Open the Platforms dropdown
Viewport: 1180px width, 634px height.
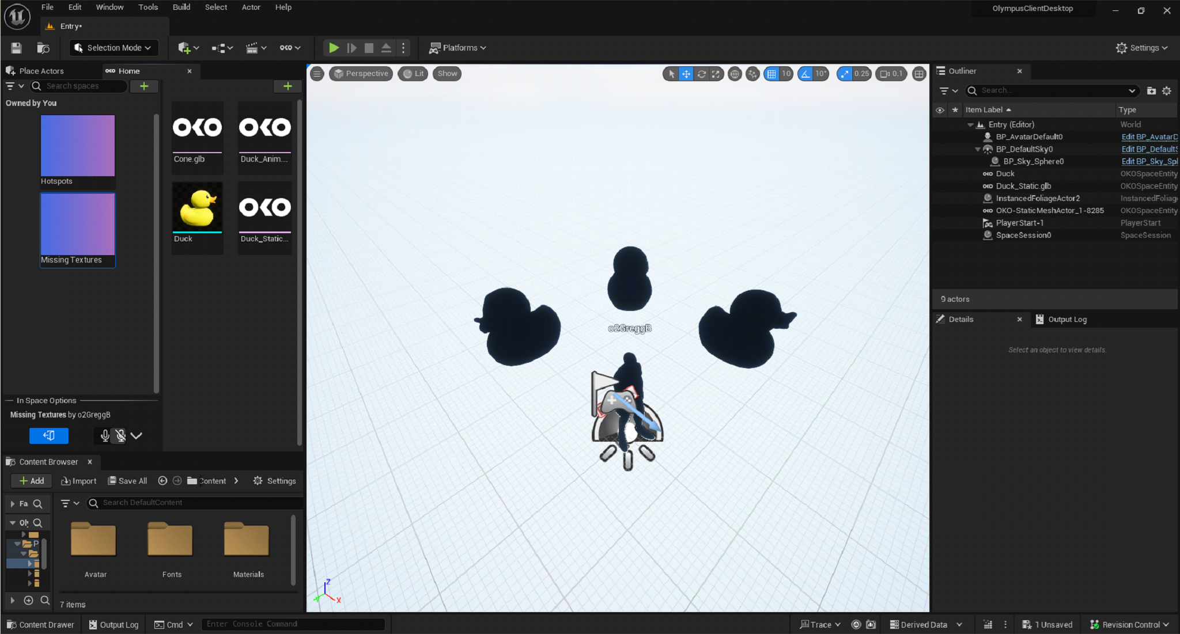click(x=458, y=48)
